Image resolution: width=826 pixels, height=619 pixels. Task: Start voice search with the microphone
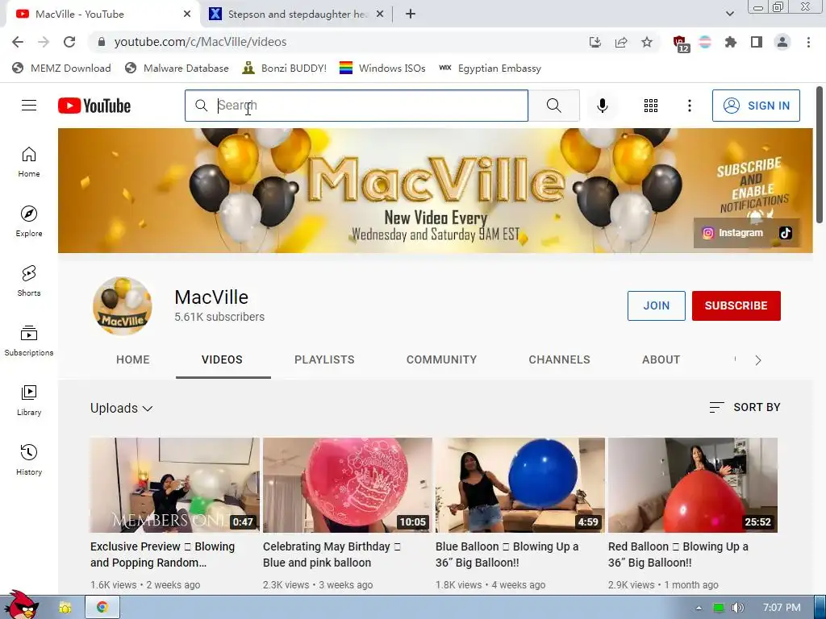coord(602,106)
